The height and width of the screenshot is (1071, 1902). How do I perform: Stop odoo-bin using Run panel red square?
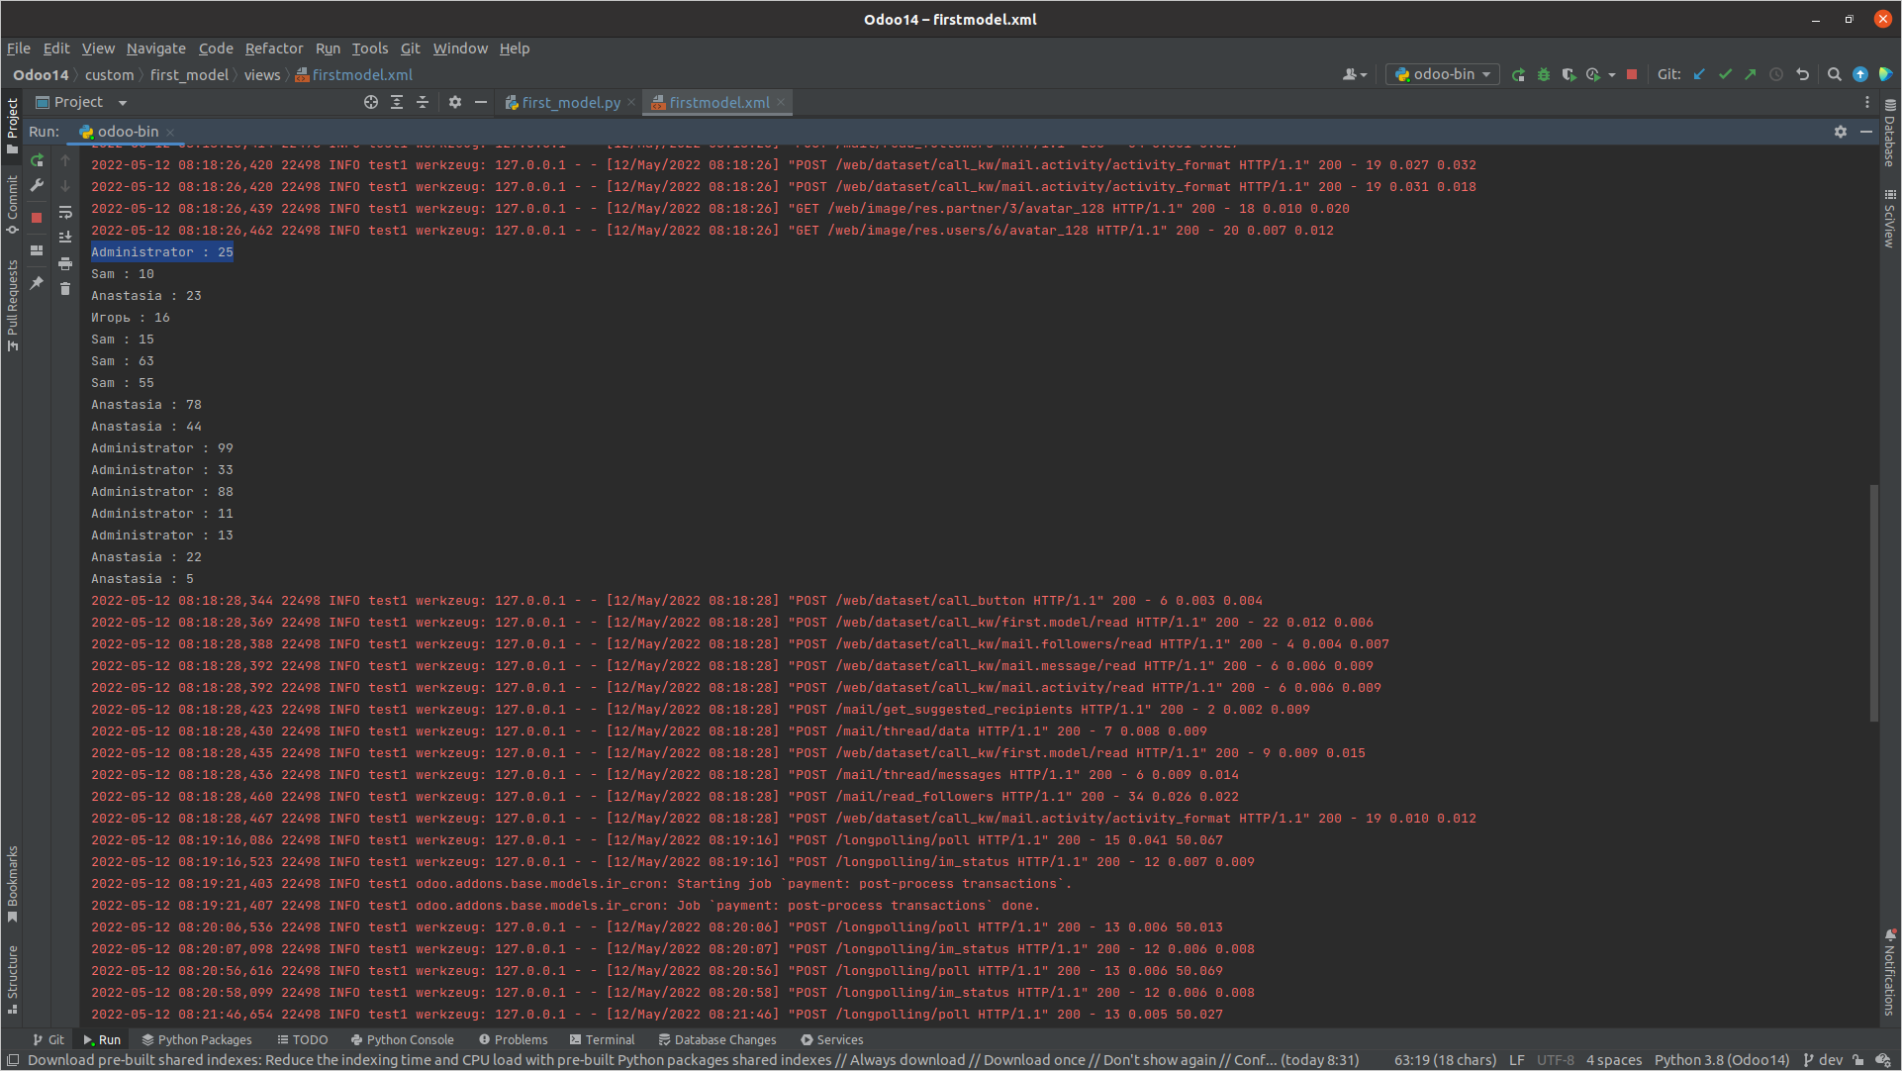38,218
